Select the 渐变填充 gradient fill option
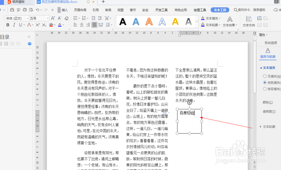The height and width of the screenshot is (170, 281). pos(264,88)
